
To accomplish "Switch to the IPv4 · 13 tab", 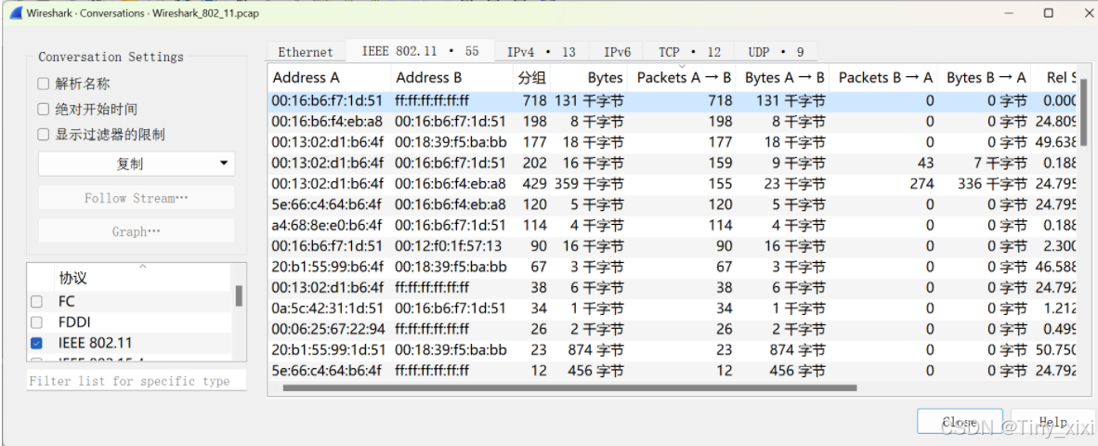I will (x=542, y=52).
